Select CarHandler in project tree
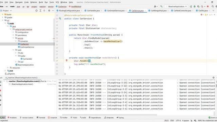This screenshot has height=122, width=217. tap(27, 59)
